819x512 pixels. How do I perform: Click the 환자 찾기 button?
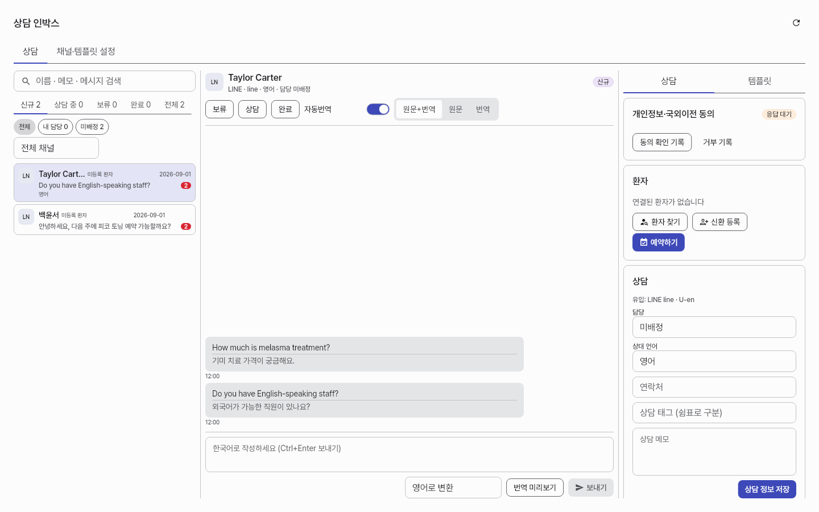tap(660, 222)
